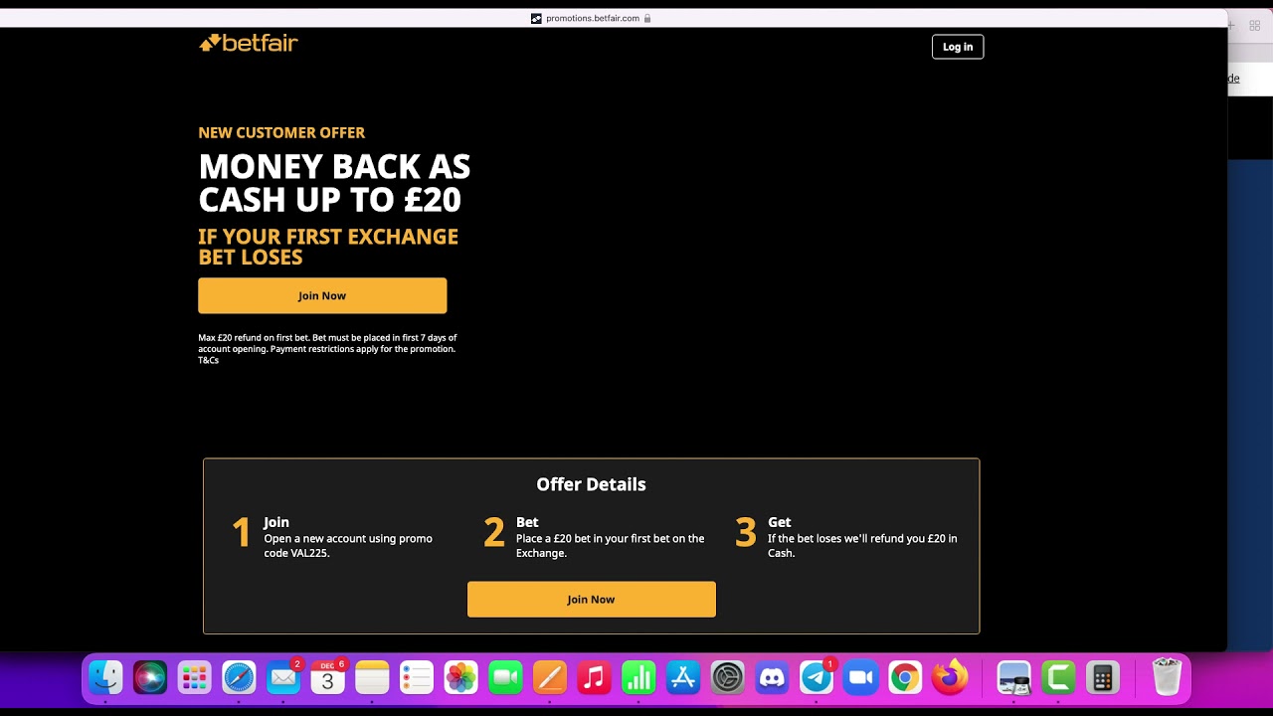
Task: Click the 'Offer Details' heading
Action: pos(591,484)
